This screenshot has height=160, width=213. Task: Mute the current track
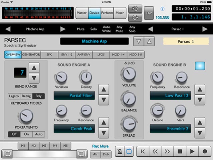click(x=80, y=29)
